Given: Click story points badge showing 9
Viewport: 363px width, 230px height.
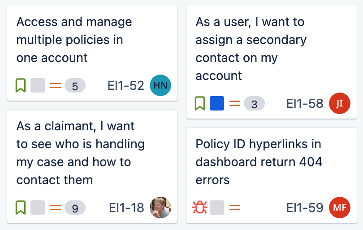Looking at the screenshot, I should point(75,208).
